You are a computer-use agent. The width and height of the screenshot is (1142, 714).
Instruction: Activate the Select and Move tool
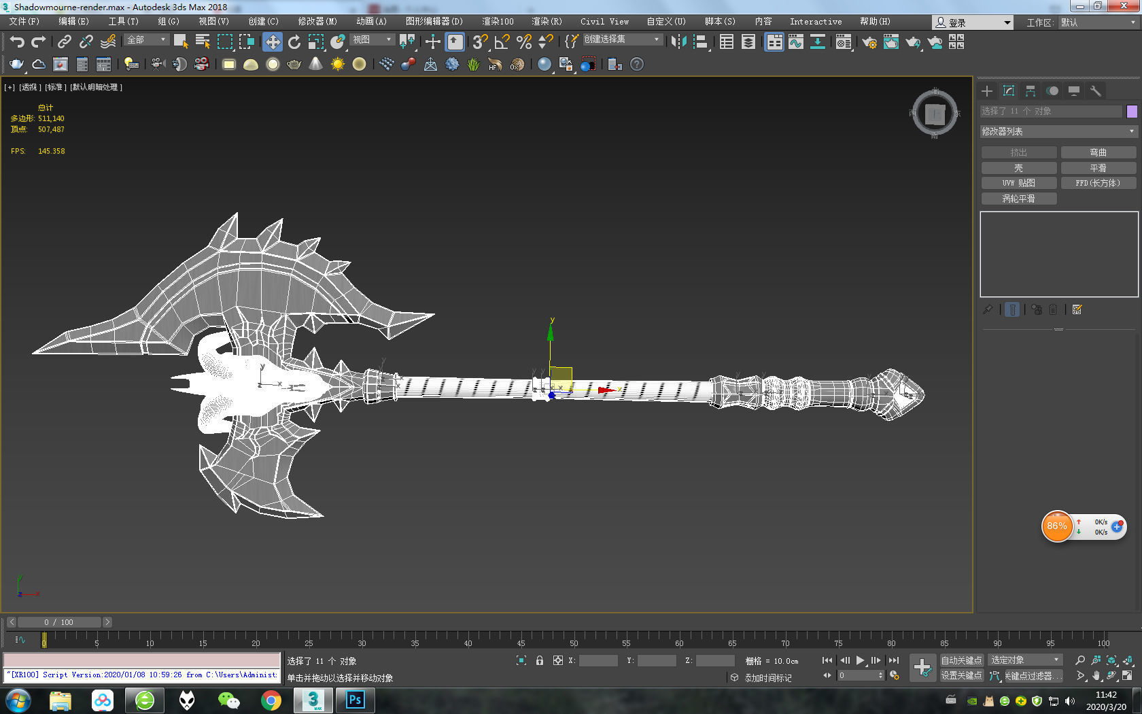272,41
